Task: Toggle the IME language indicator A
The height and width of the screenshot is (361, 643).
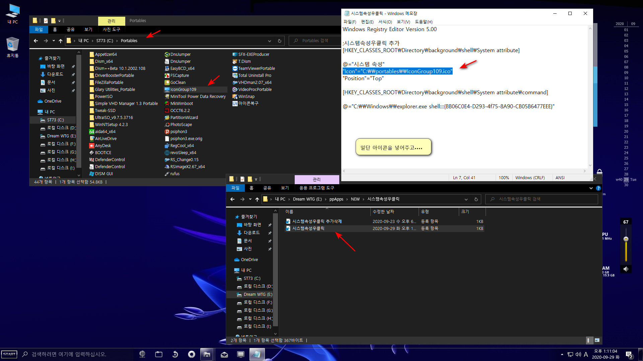Action: (586, 354)
